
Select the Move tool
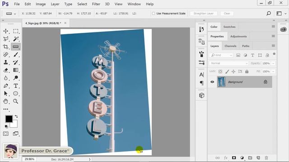(x=6, y=31)
